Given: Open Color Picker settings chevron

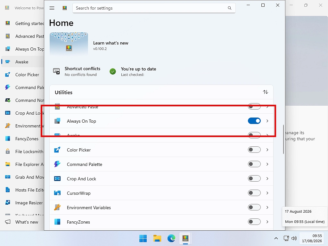Looking at the screenshot, I should 267,150.
